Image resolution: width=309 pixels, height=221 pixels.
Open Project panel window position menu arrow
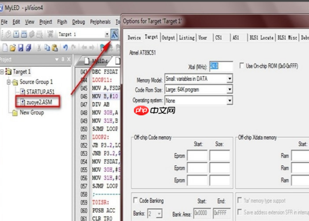click(57, 59)
